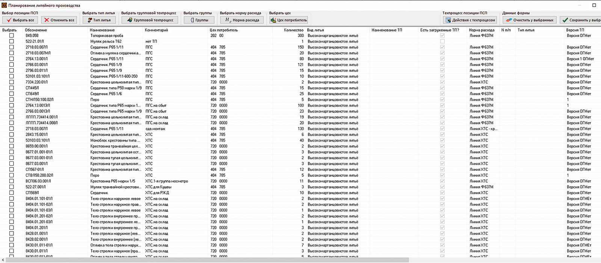Click the cell Муляж трамвайной крестови...
Viewport: 601px width, 263px height.
116,187
